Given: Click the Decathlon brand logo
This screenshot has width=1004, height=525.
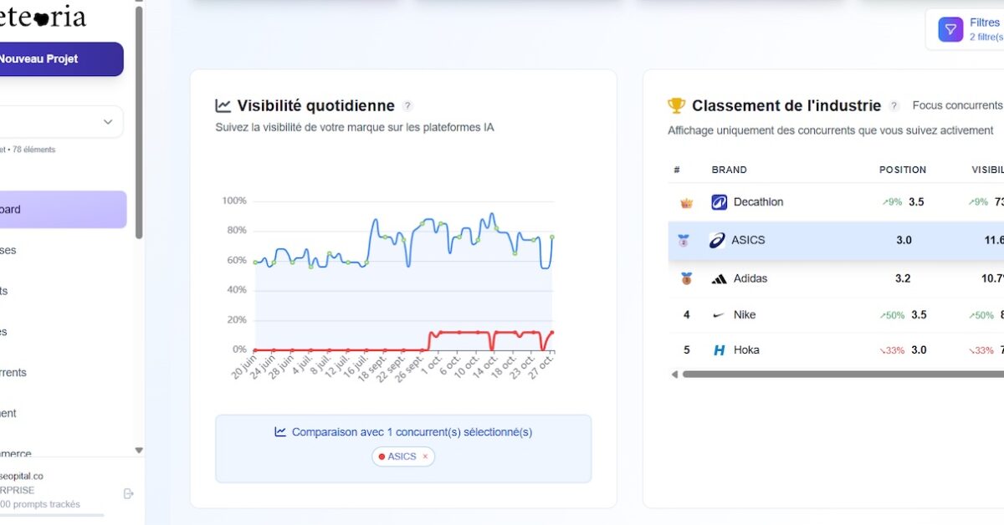Looking at the screenshot, I should click(719, 202).
